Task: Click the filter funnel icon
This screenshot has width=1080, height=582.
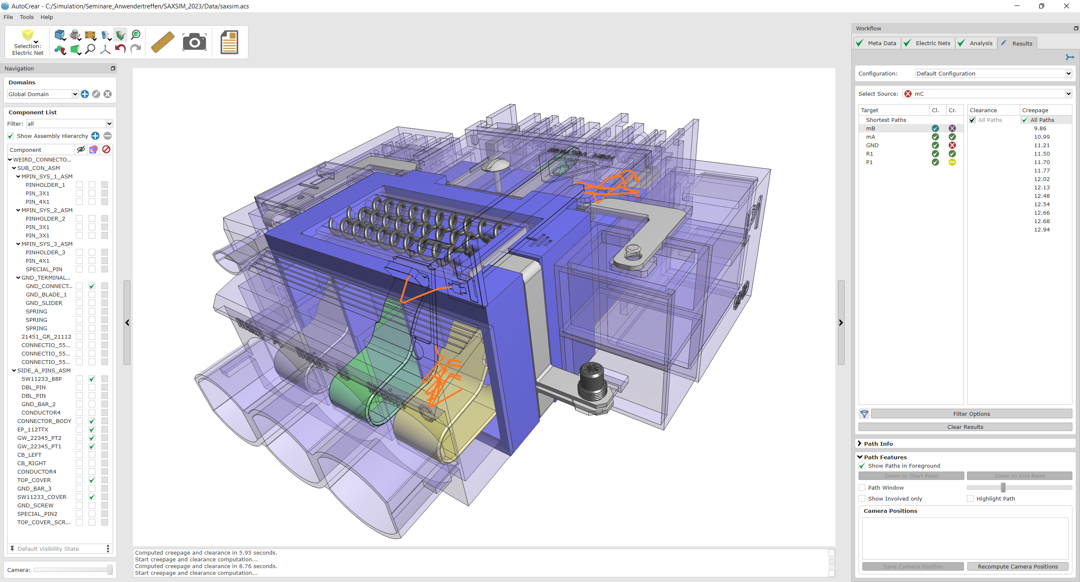Action: [864, 414]
